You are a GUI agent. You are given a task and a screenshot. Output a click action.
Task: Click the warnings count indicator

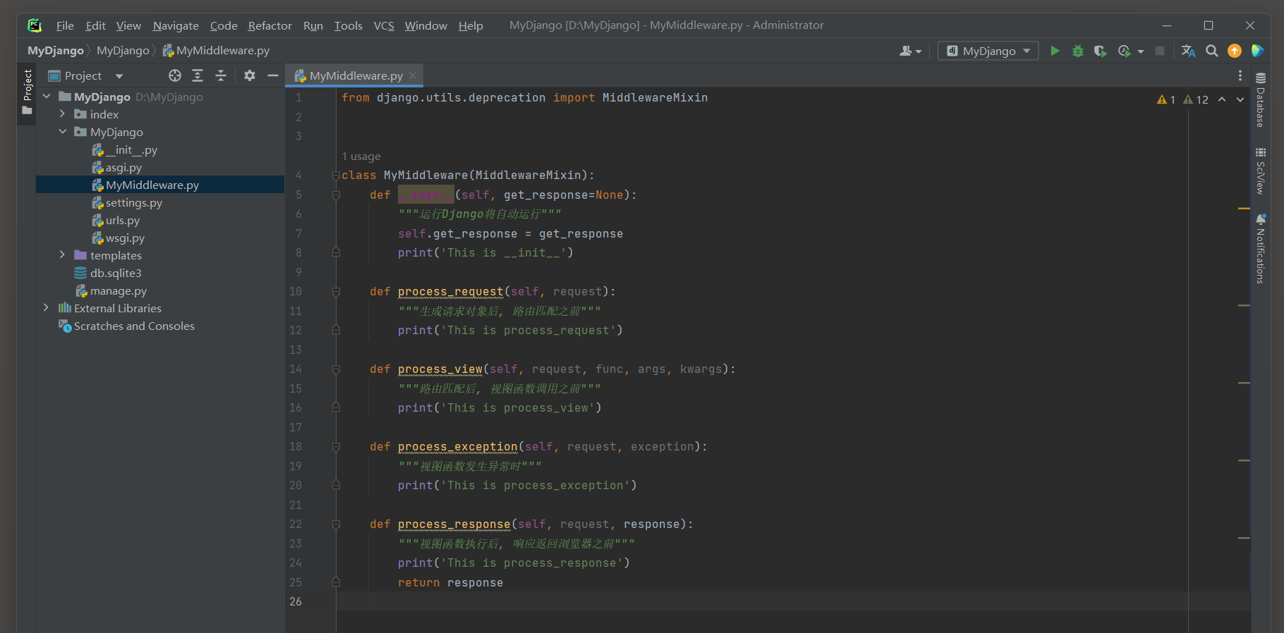[x=1166, y=100]
